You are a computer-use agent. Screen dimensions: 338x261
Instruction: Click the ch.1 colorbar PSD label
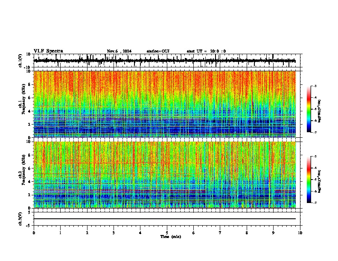pos(320,111)
